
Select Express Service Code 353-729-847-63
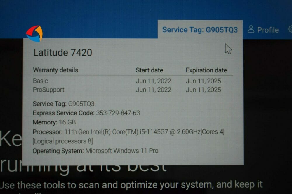click(86, 113)
